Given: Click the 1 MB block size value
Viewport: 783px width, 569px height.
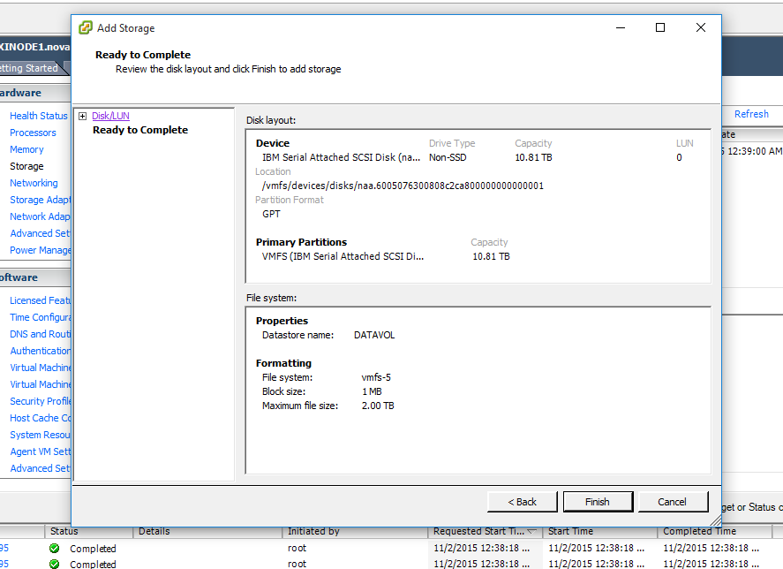Looking at the screenshot, I should [372, 391].
